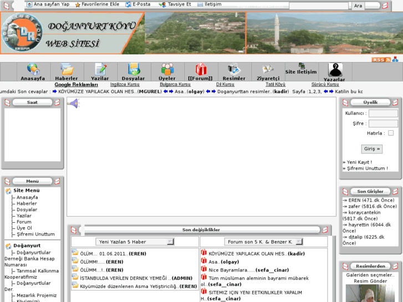
Task: Click Resim Gönder in Resimlerden panel
Action: coord(370,281)
